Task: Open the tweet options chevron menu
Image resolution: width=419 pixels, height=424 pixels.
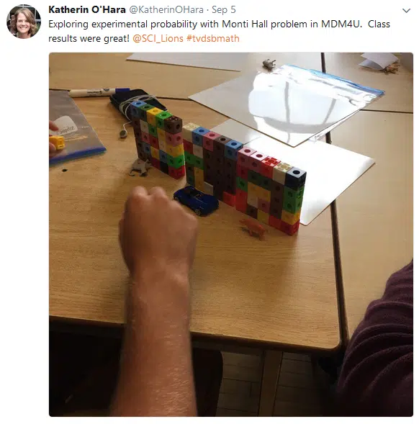Action: (x=406, y=11)
